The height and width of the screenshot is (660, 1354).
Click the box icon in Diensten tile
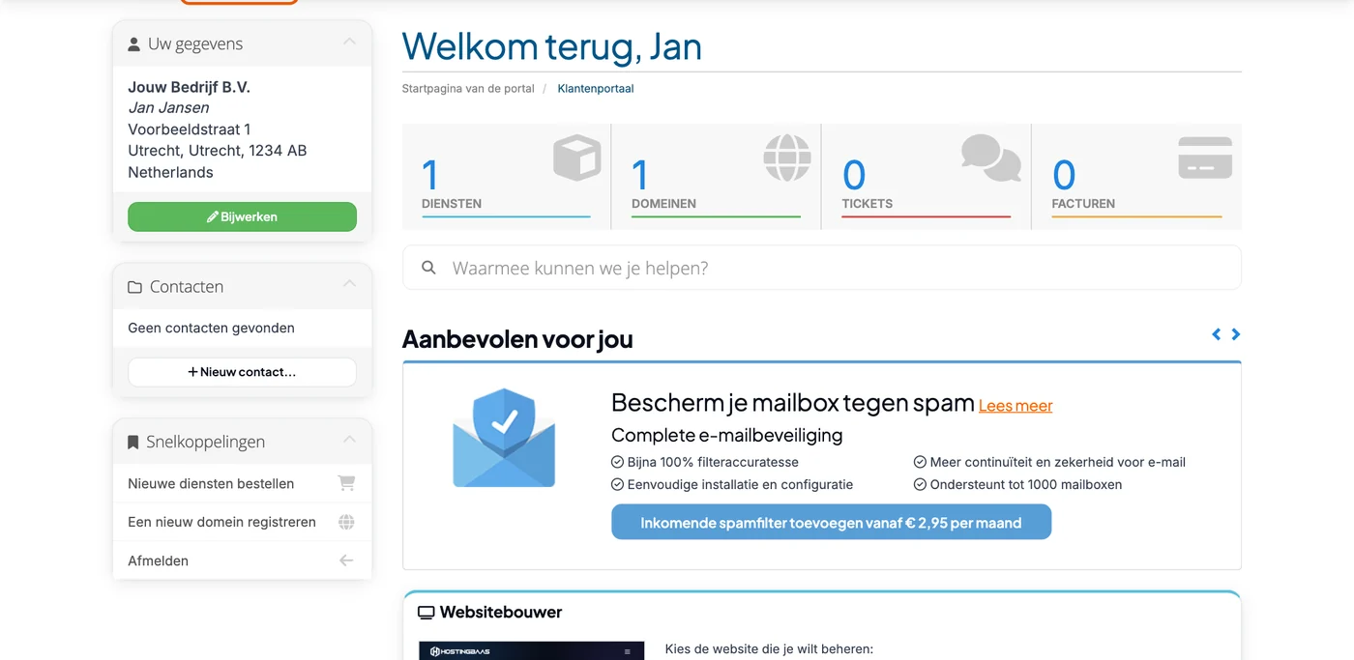[577, 158]
